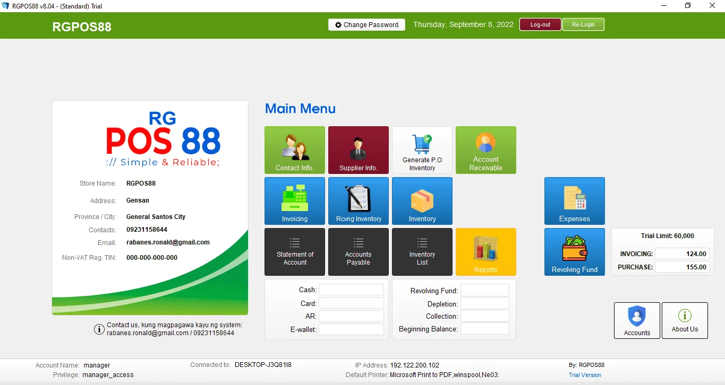This screenshot has width=725, height=385.
Task: Open the Statement of Account tile
Action: click(295, 252)
